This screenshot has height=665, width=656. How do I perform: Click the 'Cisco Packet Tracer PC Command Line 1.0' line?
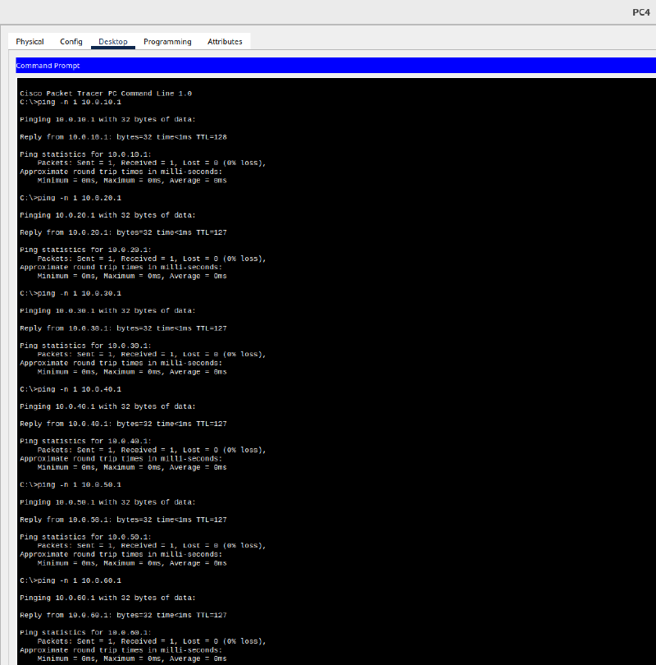pos(106,94)
